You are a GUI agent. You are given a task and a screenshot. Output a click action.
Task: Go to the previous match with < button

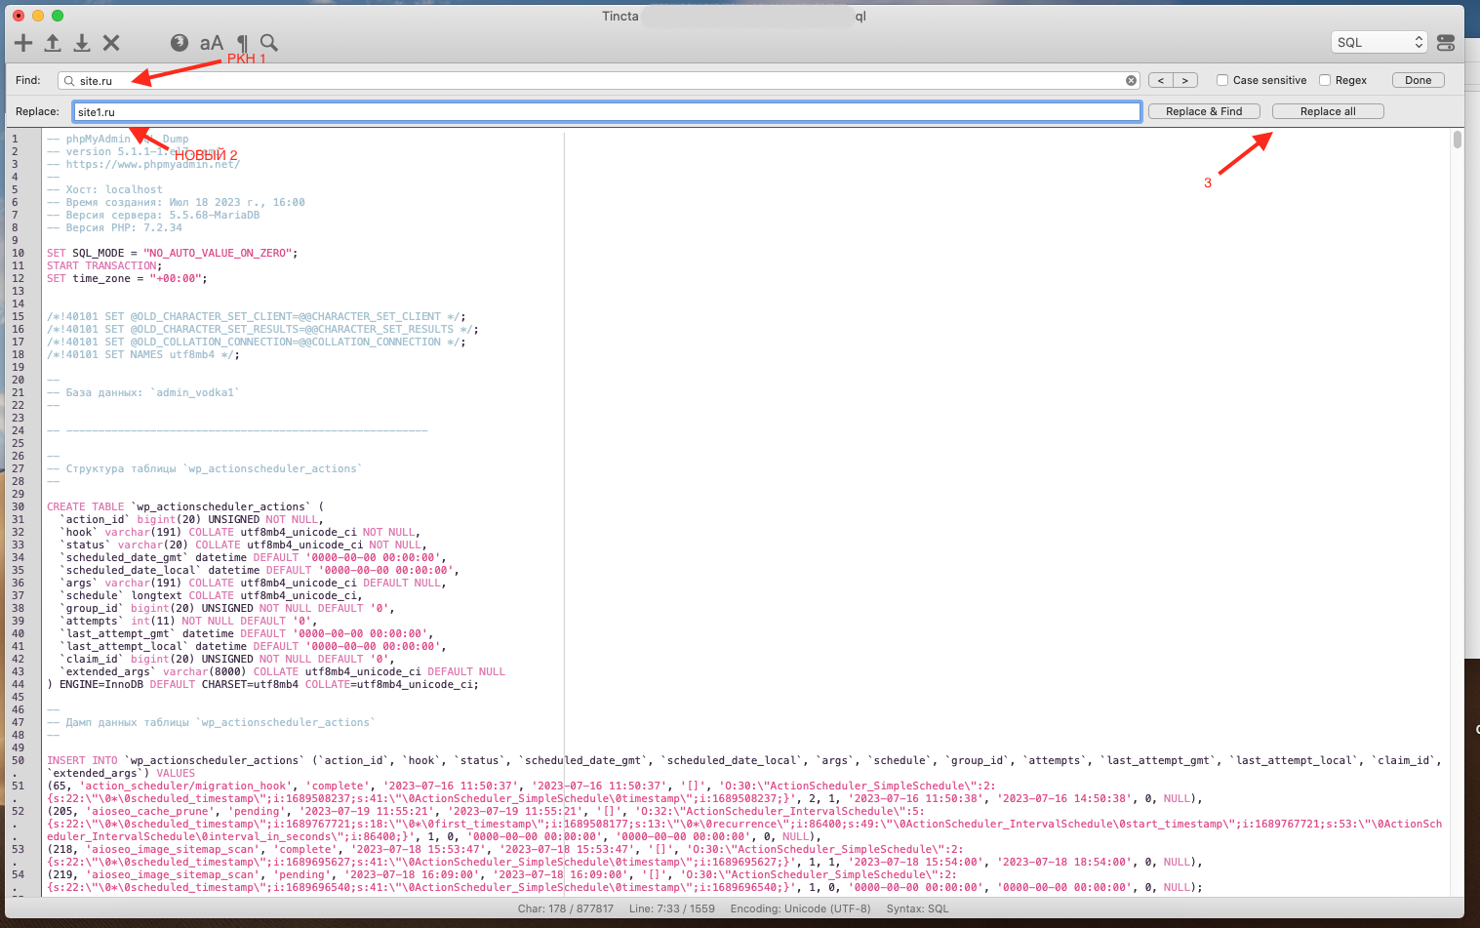click(x=1161, y=80)
